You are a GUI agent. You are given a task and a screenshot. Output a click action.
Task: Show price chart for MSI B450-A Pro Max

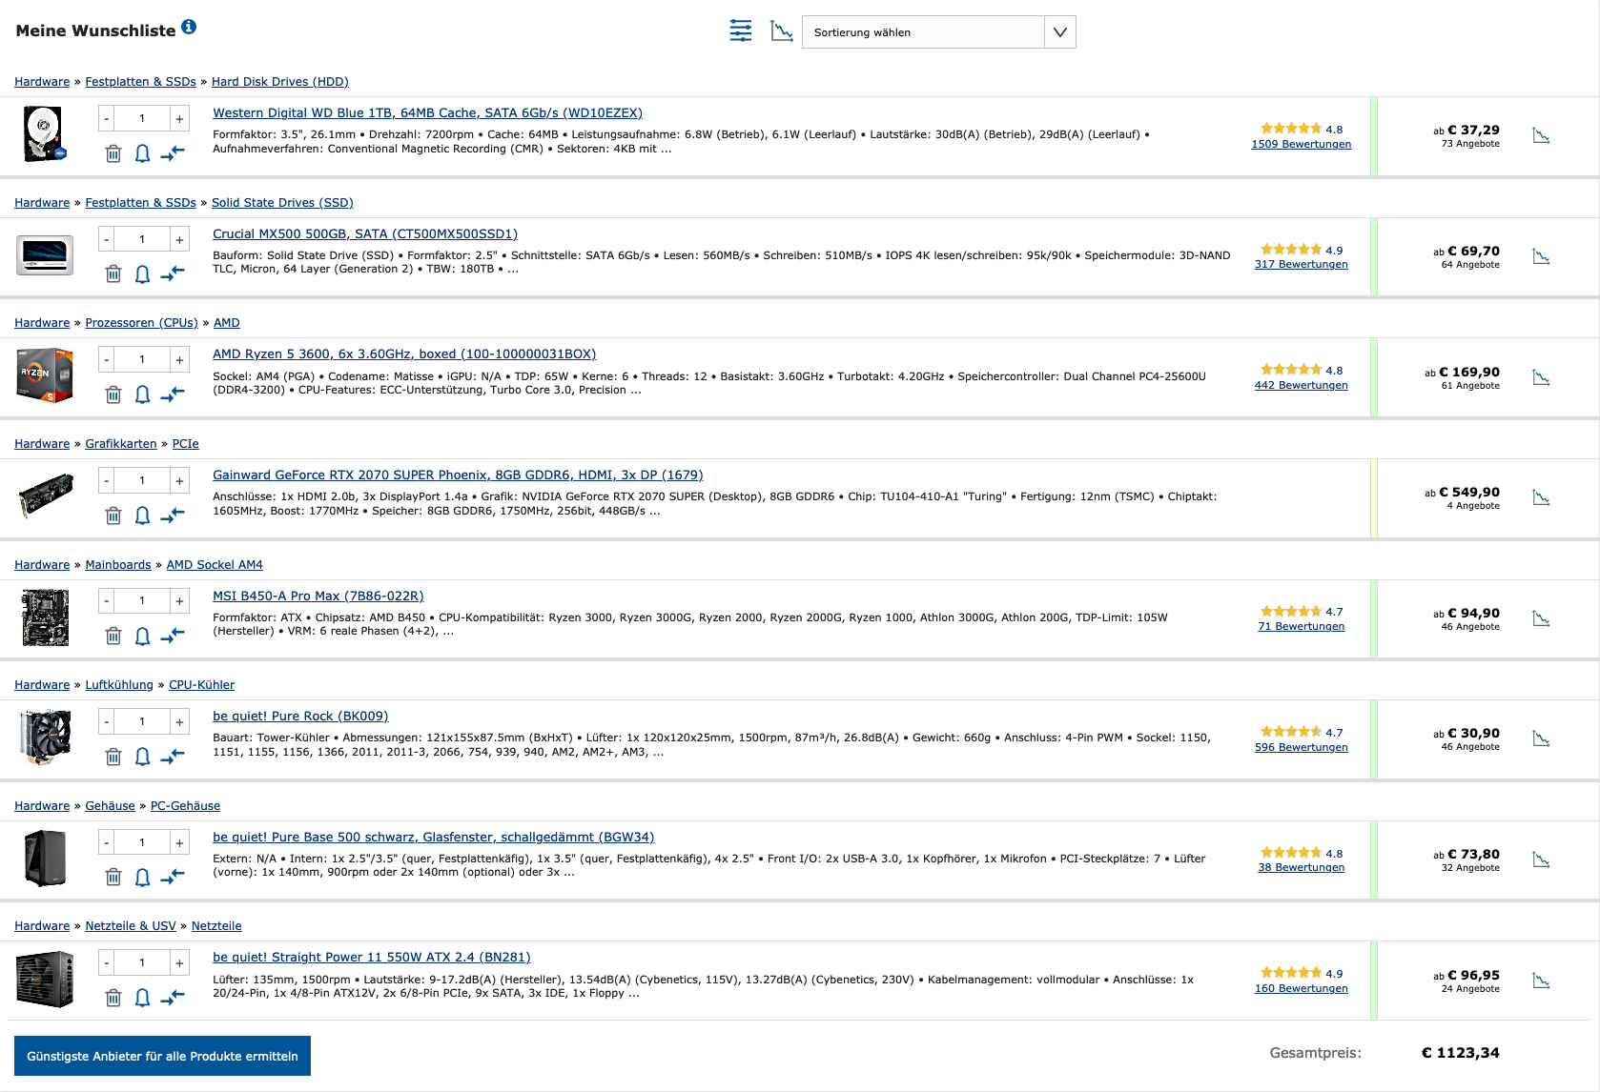coord(1541,618)
